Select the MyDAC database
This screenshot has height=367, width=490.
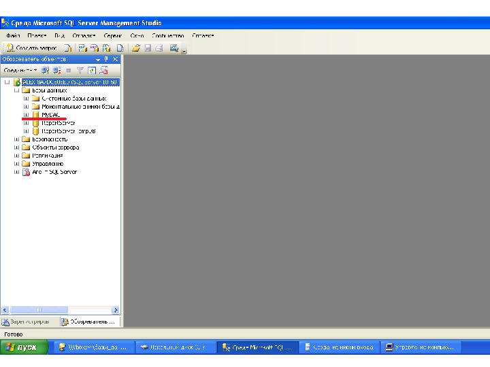[x=50, y=115]
